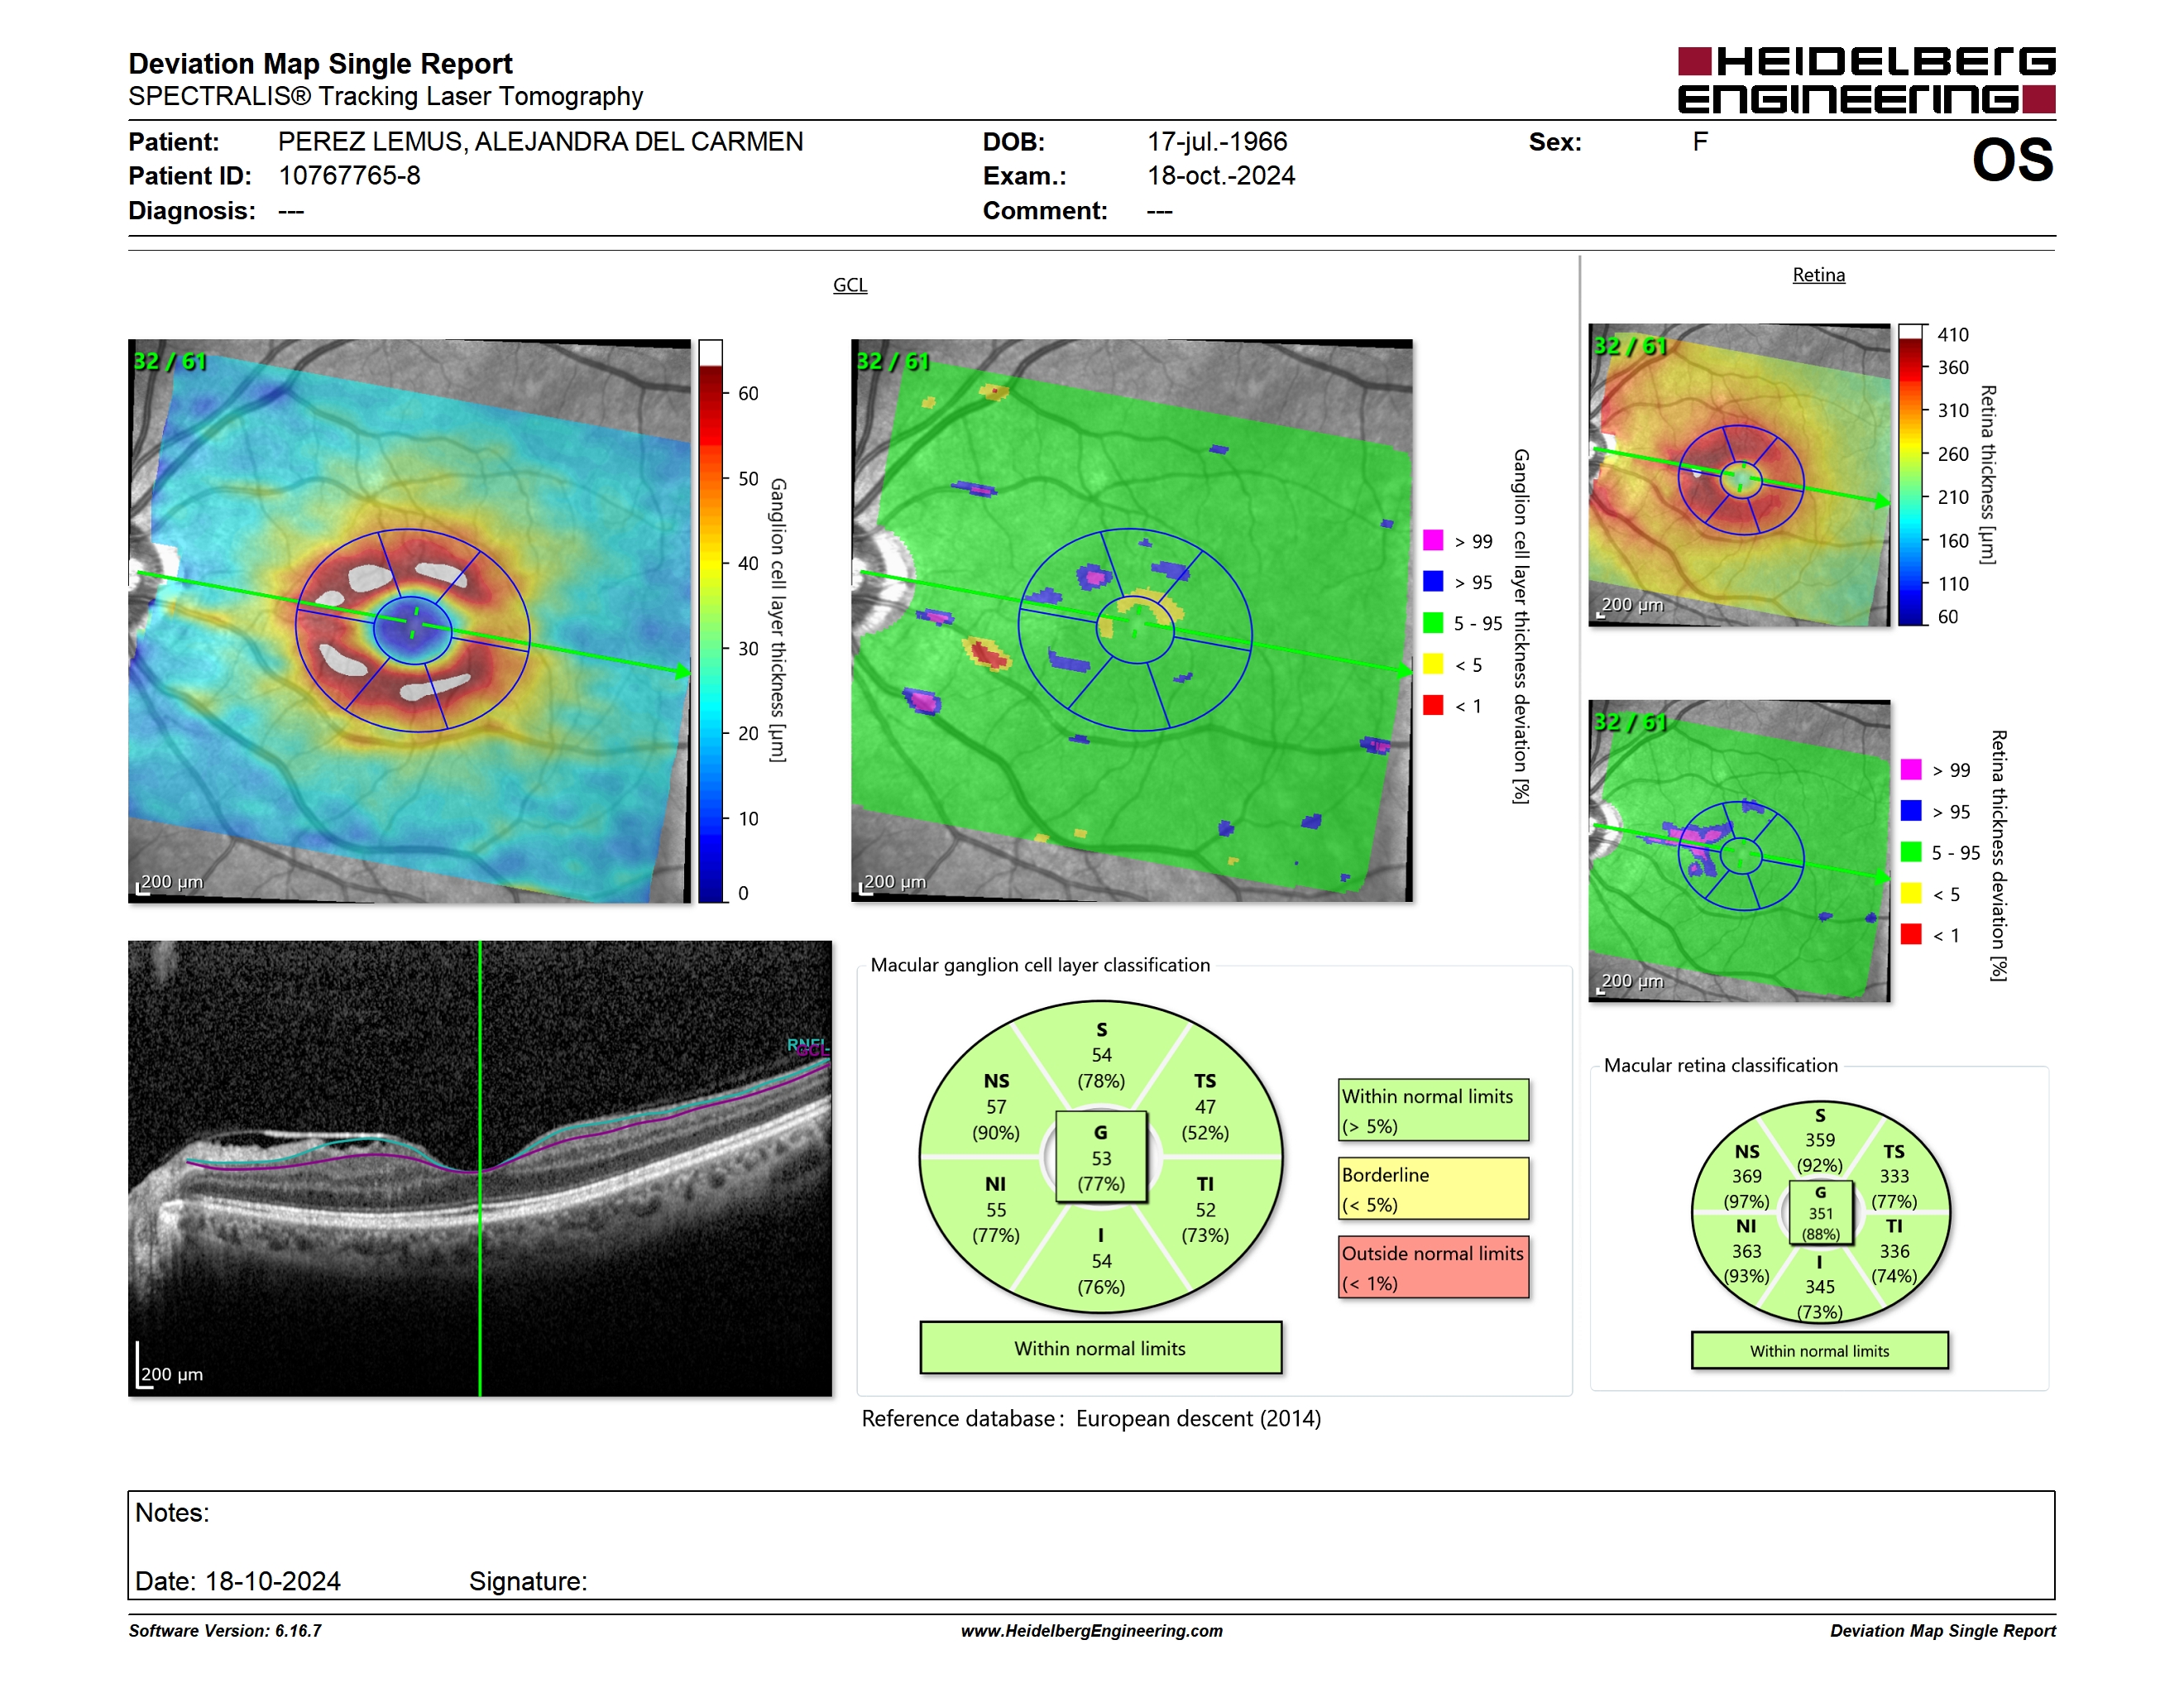This screenshot has height=1688, width=2184.
Task: Click Retina superior sector S 359 (92%)
Action: (x=1820, y=1140)
